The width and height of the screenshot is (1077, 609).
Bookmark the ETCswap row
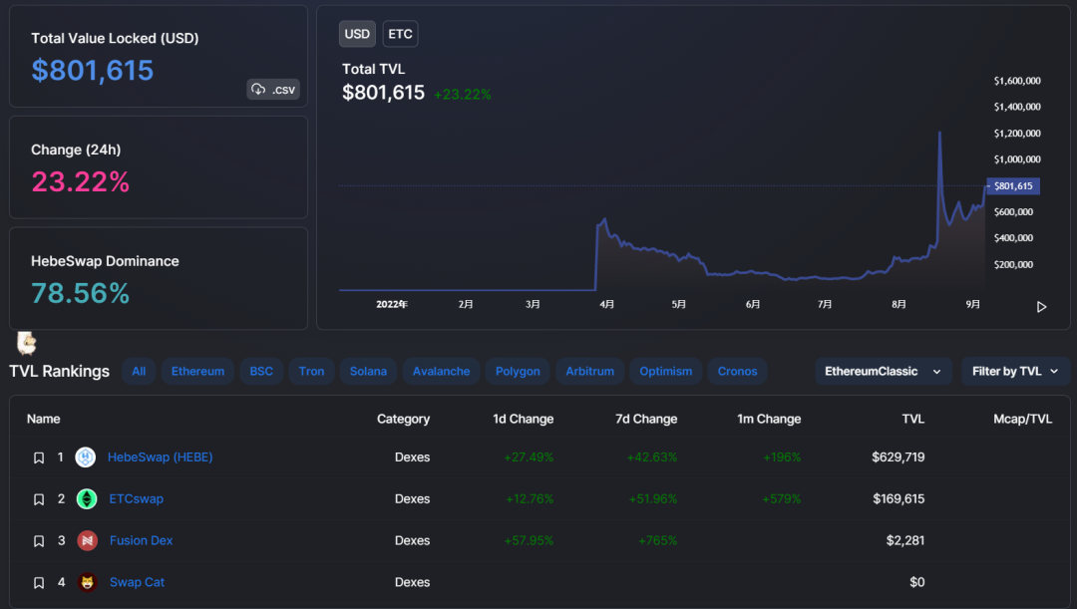tap(39, 499)
